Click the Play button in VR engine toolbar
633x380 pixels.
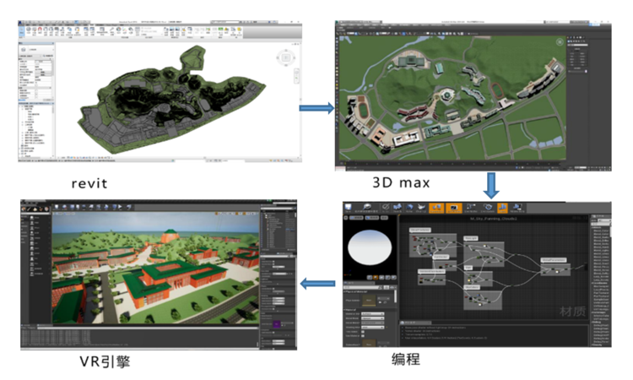[120, 207]
